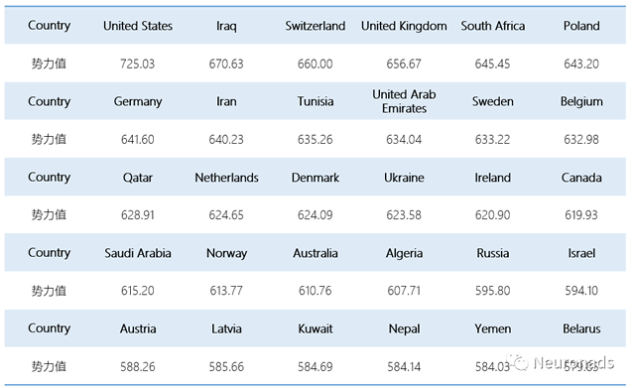
Task: Select Belgium's value 632.98
Action: pyautogui.click(x=581, y=139)
